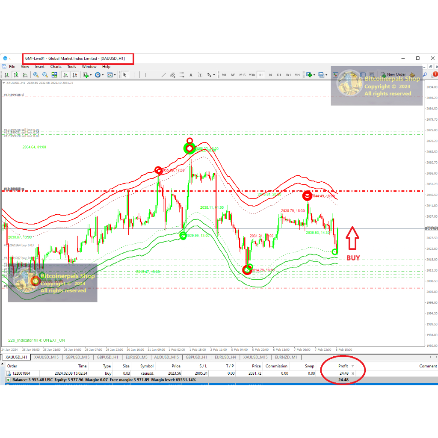Screen dimensions: 438x438
Task: Switch chart timeframe to H4
Action: tap(269, 75)
